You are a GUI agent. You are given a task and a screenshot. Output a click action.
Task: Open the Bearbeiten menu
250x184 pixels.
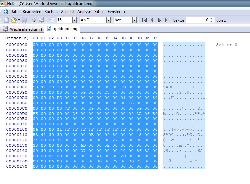(x=32, y=12)
